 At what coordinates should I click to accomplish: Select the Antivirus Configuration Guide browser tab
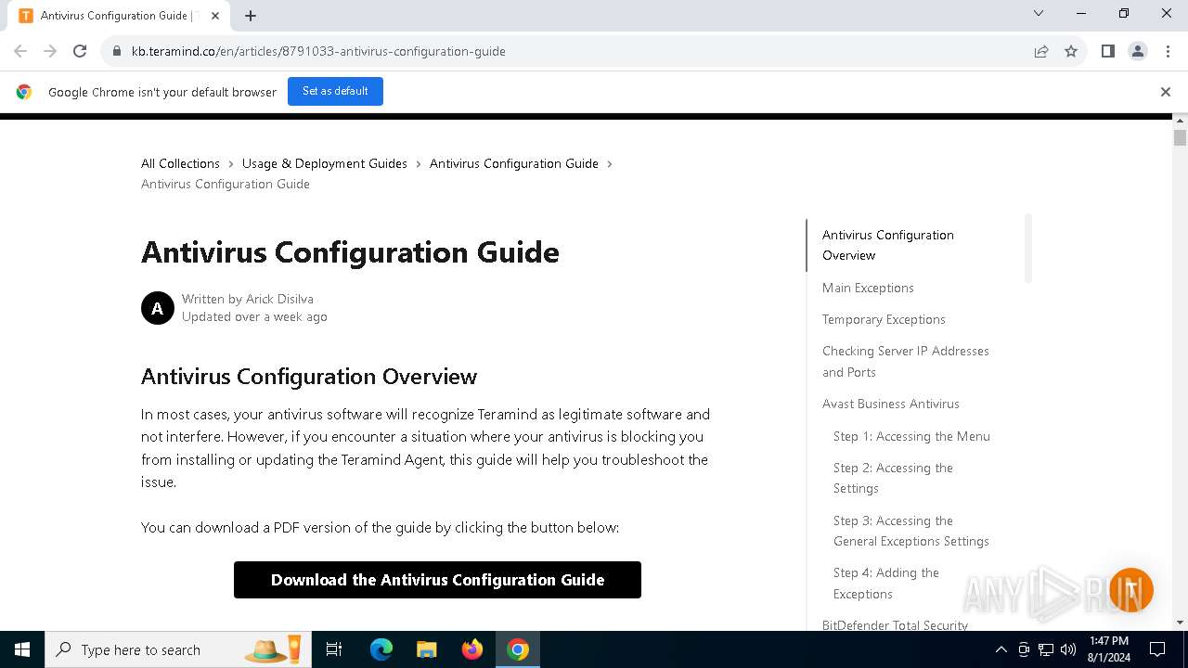121,16
